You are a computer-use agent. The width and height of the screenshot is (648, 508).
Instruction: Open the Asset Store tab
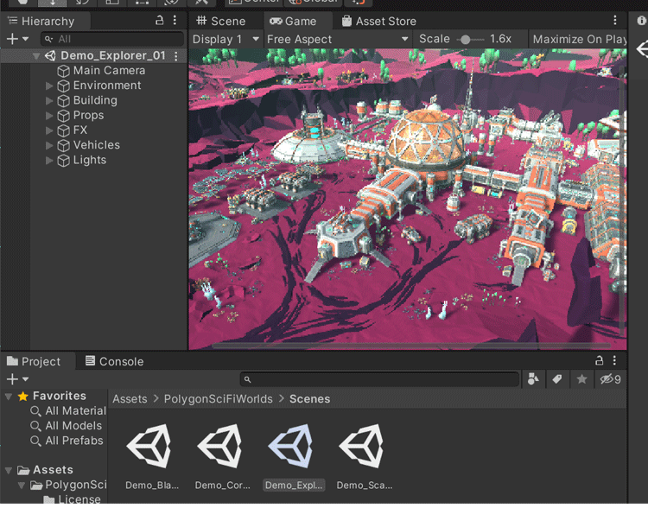378,21
